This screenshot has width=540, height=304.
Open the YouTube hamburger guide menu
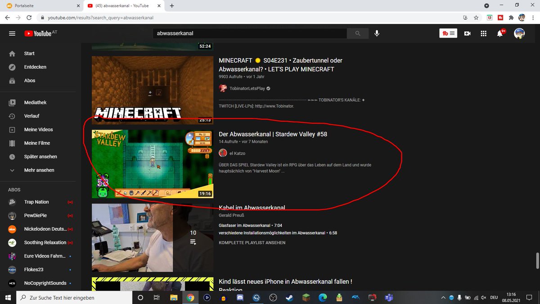(12, 33)
